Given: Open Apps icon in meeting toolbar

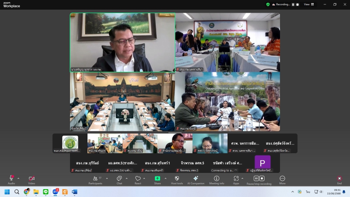Looking at the screenshot, I should [236, 180].
